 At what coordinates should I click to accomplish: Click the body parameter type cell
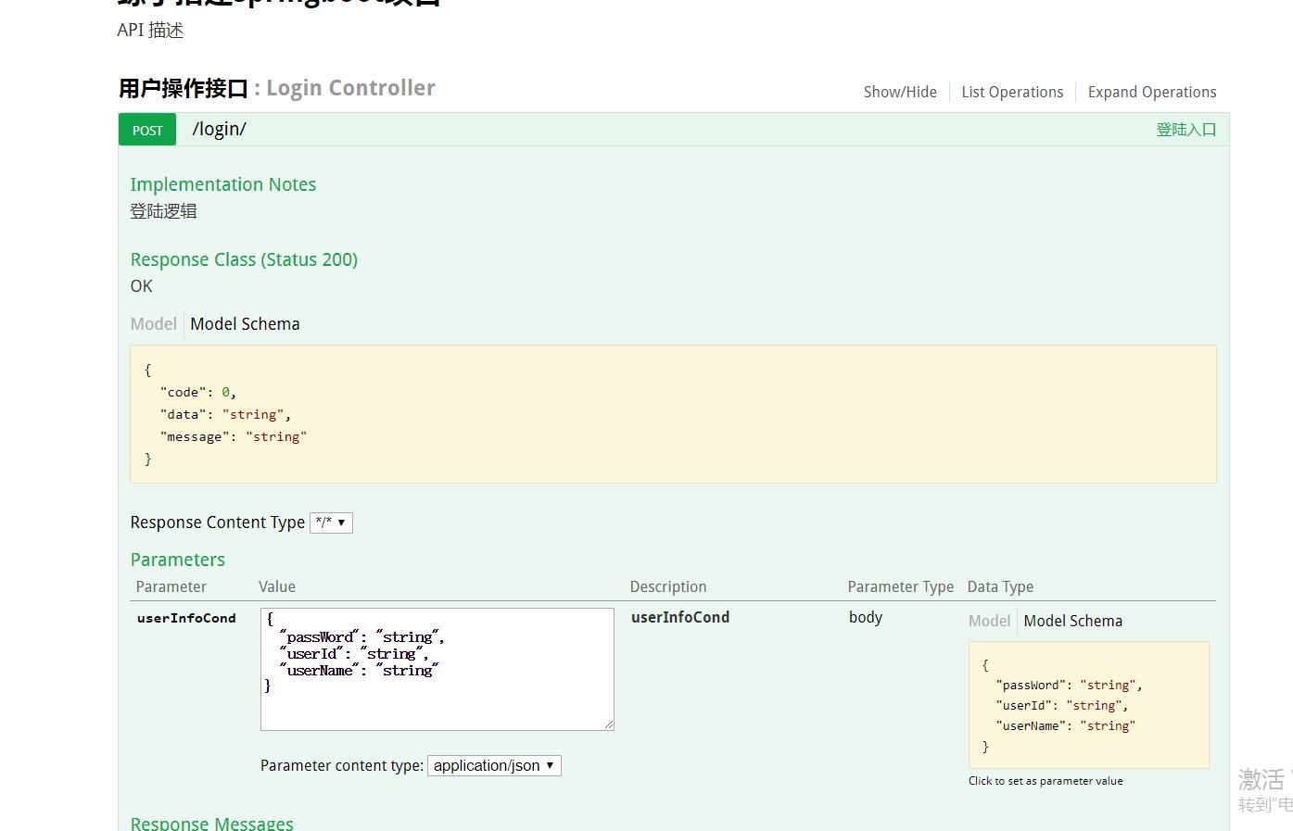tap(866, 617)
